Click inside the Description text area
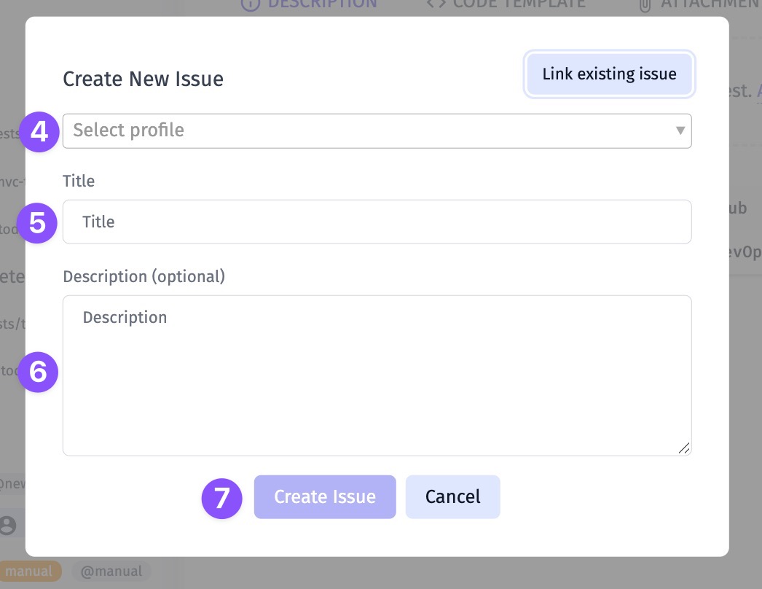 (377, 375)
